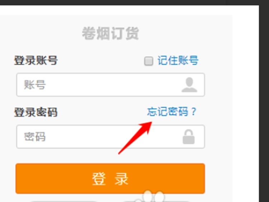Viewport: 269px width, 202px height.
Task: Tick the 记住账号 checkbox
Action: click(x=148, y=61)
